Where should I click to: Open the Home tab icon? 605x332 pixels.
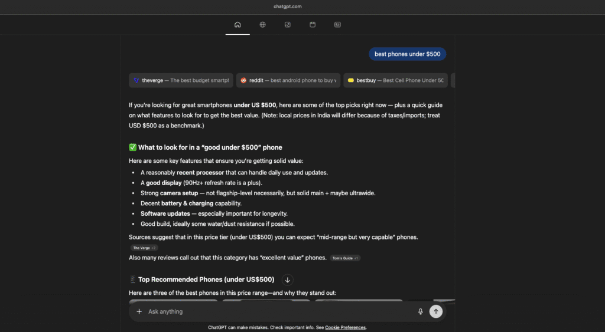(x=238, y=25)
